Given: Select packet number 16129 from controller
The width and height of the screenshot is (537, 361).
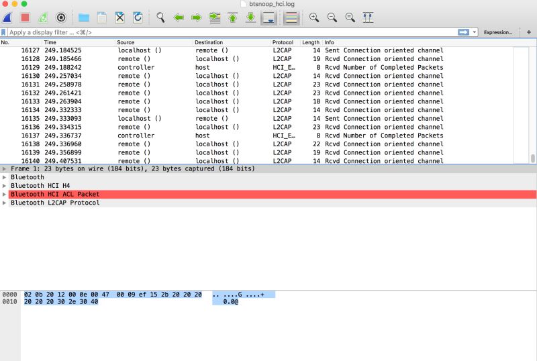Looking at the screenshot, I should pos(256,68).
